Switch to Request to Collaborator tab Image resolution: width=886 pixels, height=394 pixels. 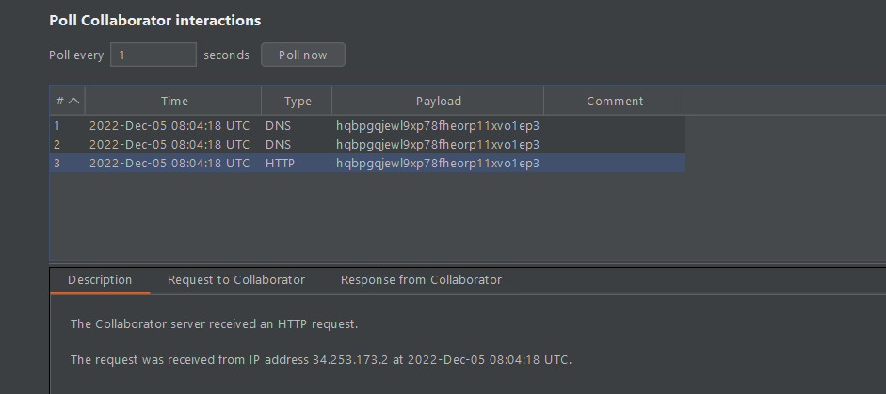click(235, 280)
